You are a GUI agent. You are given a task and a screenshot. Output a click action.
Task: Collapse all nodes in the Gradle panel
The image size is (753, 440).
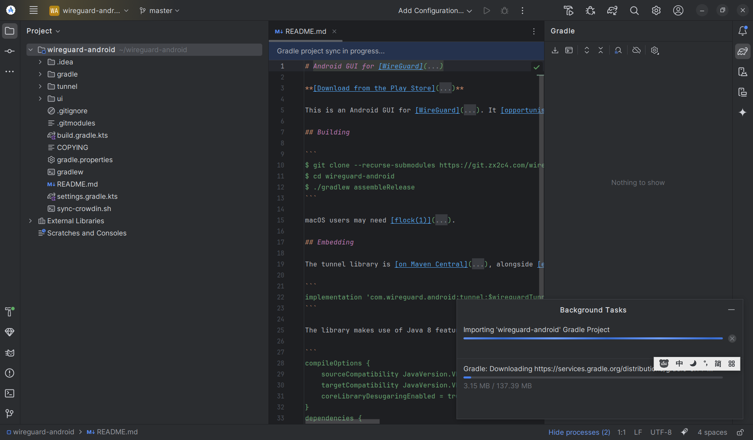601,51
